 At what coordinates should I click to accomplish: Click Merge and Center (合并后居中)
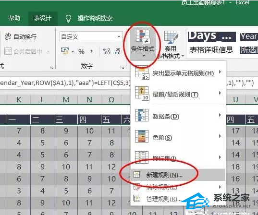pos(23,51)
